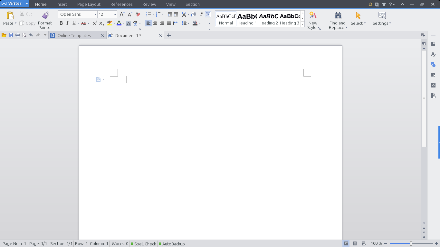Apply the Heading 1 style
This screenshot has height=247, width=440.
pyautogui.click(x=247, y=19)
